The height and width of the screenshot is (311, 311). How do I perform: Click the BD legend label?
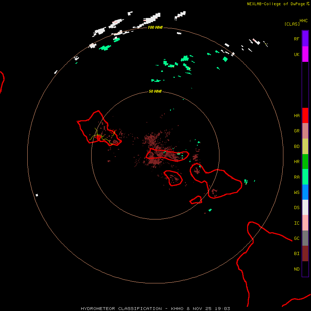pyautogui.click(x=296, y=147)
